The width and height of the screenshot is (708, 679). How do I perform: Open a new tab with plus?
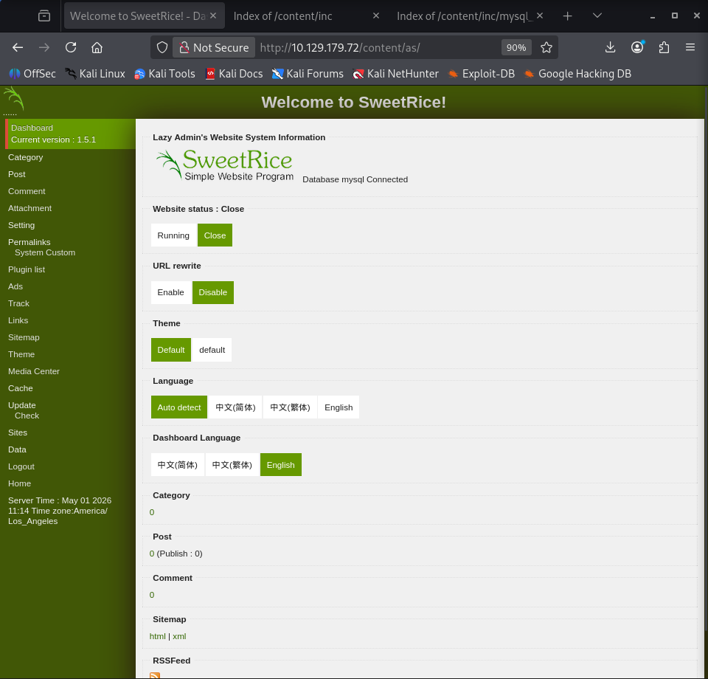click(x=568, y=16)
